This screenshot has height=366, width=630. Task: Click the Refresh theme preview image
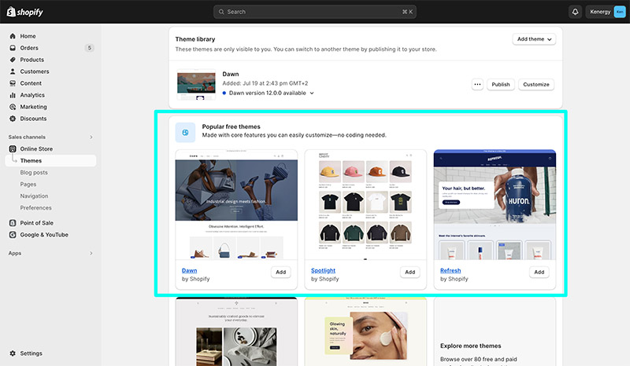tap(495, 205)
